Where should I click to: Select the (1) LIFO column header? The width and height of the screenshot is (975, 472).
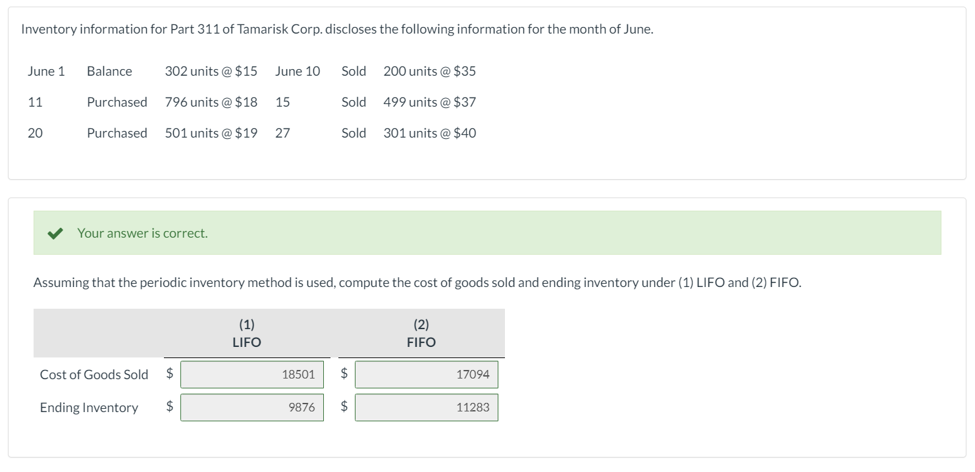click(247, 333)
